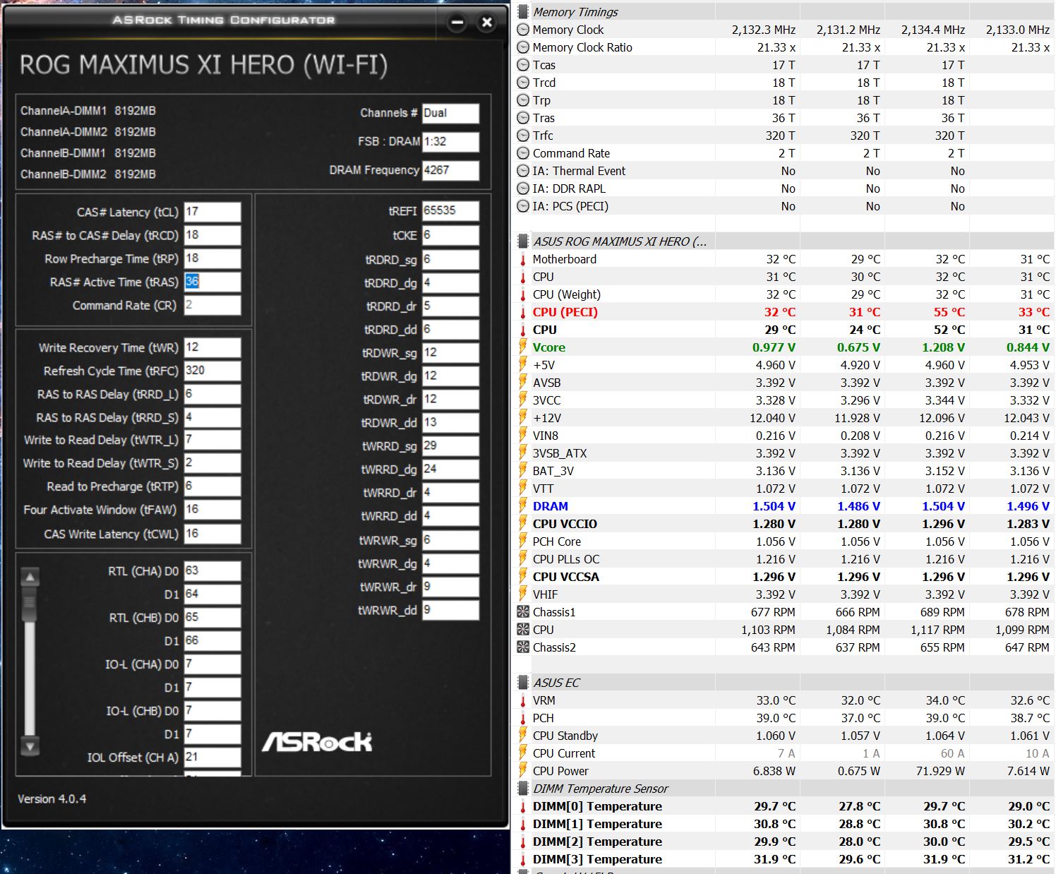Click the RAS# Active Time (tRAS) field
1056x874 pixels.
tap(212, 282)
